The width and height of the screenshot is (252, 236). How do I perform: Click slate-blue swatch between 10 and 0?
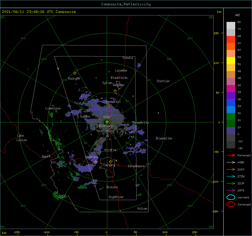(231, 131)
